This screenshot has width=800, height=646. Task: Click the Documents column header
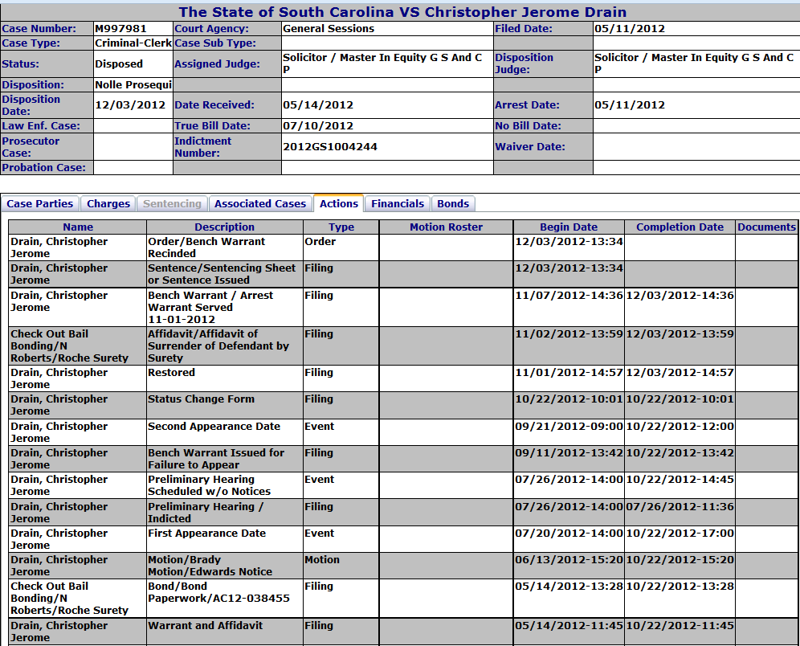(x=766, y=227)
